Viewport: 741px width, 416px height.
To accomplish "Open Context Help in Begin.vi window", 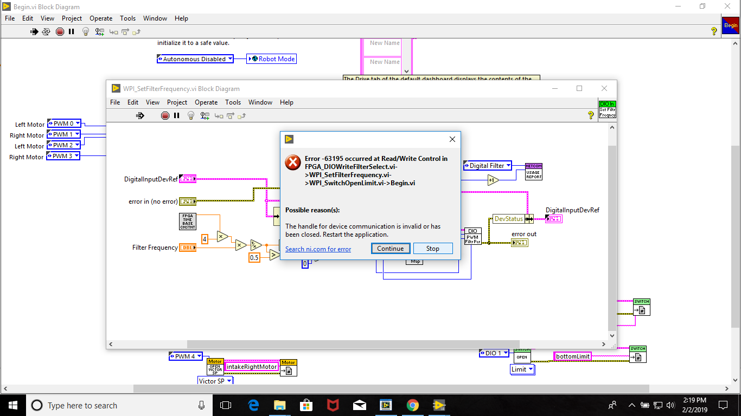I will (714, 31).
